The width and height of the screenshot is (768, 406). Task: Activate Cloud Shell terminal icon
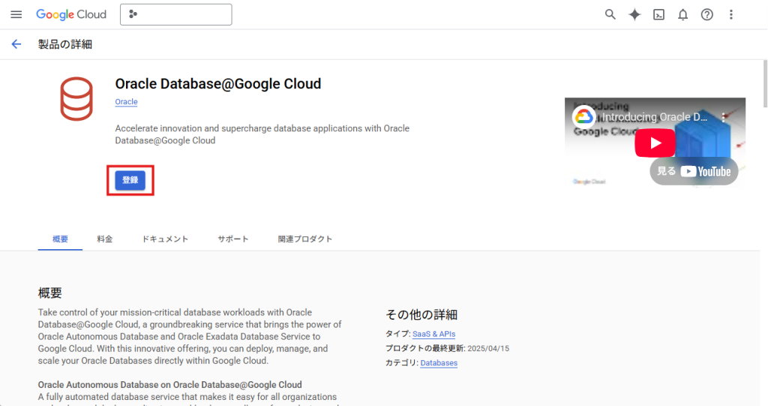tap(658, 14)
